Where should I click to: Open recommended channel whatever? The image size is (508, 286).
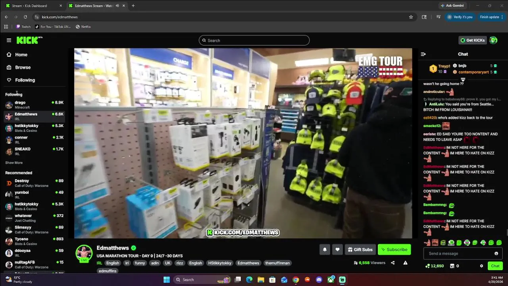(x=34, y=218)
